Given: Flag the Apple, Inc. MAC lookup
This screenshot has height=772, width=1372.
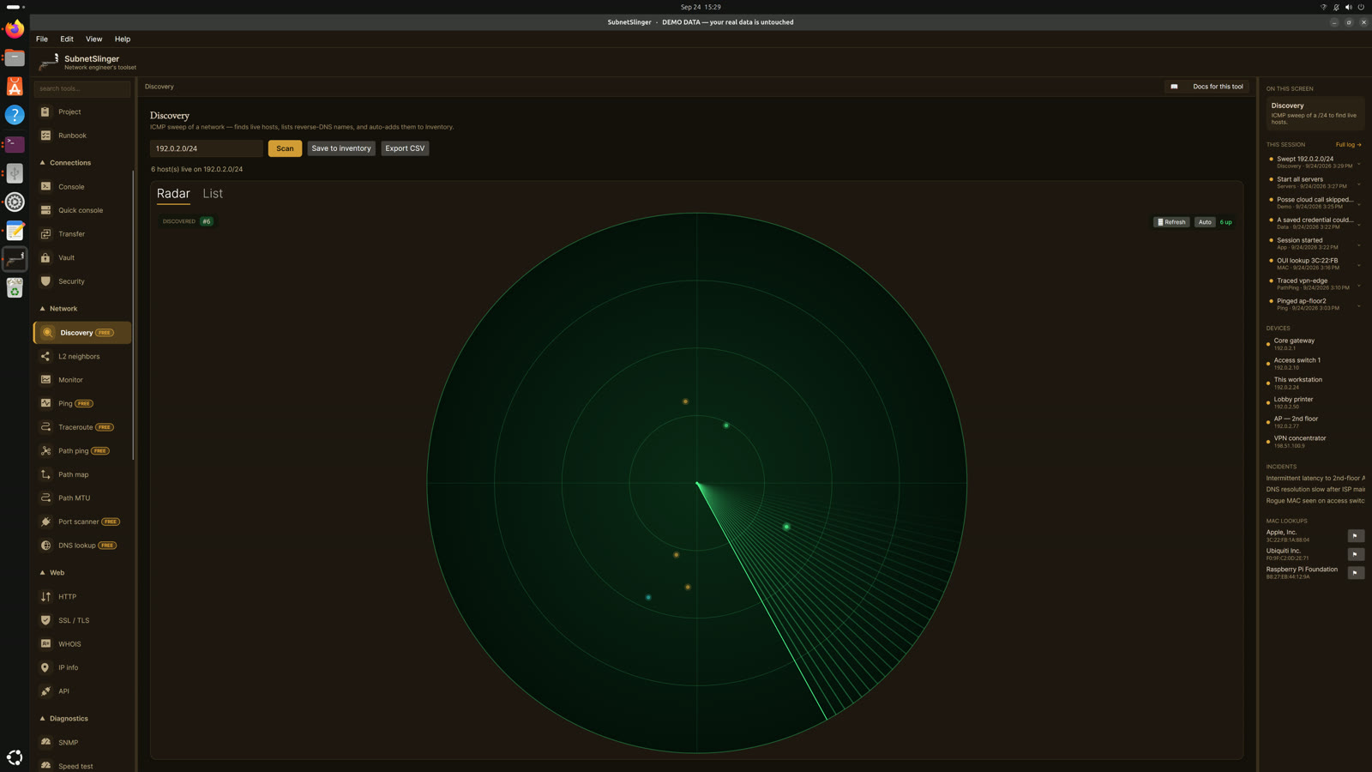Looking at the screenshot, I should (1355, 536).
